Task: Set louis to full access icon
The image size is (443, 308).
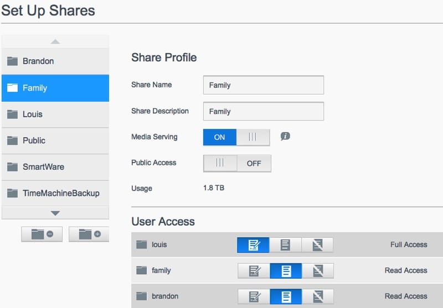Action: click(x=253, y=245)
